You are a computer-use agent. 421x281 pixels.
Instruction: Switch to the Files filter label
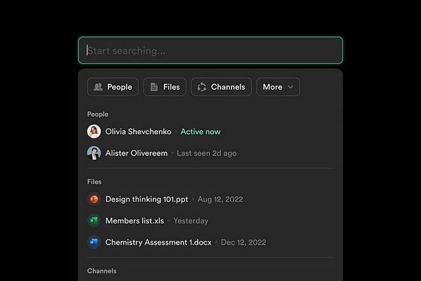171,87
